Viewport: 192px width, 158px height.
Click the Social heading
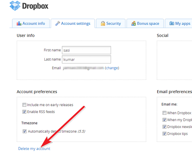click(x=162, y=36)
